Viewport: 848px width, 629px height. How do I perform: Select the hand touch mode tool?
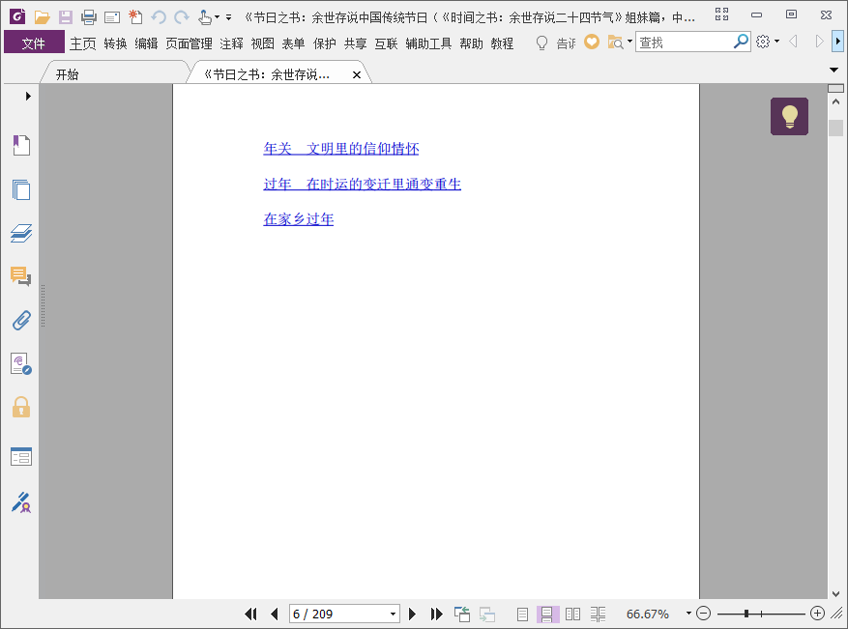pyautogui.click(x=204, y=17)
